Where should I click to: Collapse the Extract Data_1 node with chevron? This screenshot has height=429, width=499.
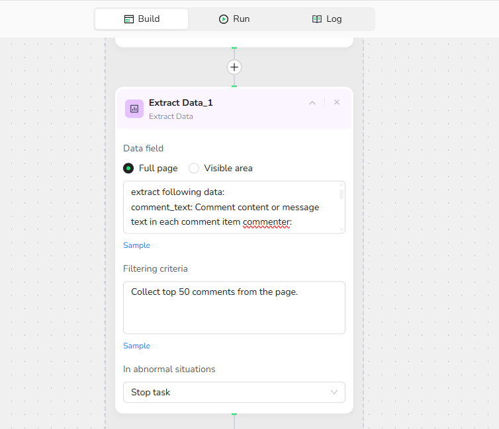pos(312,102)
